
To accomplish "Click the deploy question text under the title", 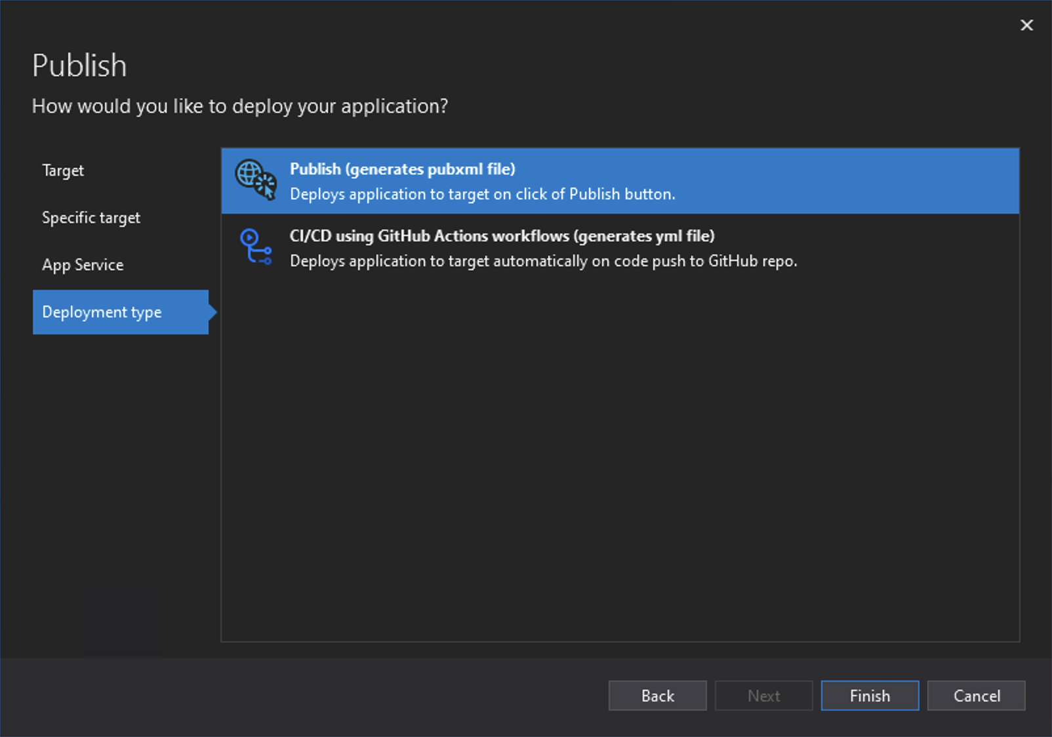I will (241, 106).
